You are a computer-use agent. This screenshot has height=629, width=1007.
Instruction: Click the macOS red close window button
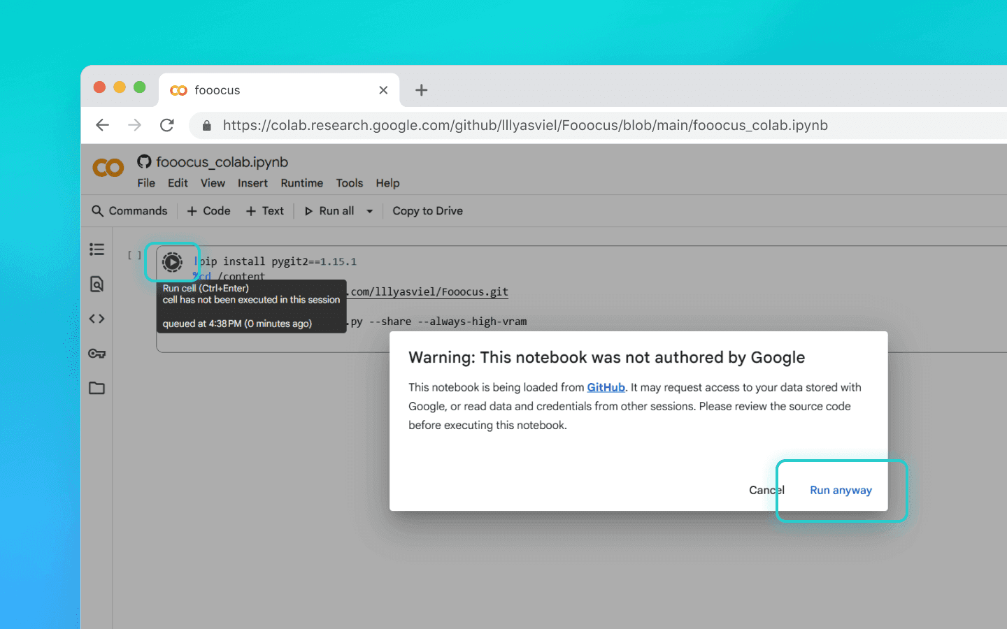coord(99,87)
